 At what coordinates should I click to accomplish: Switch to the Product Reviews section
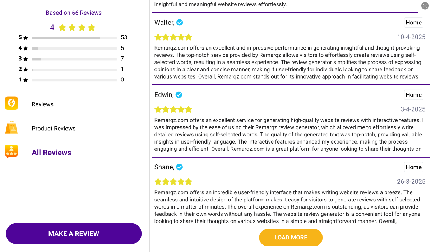54,128
